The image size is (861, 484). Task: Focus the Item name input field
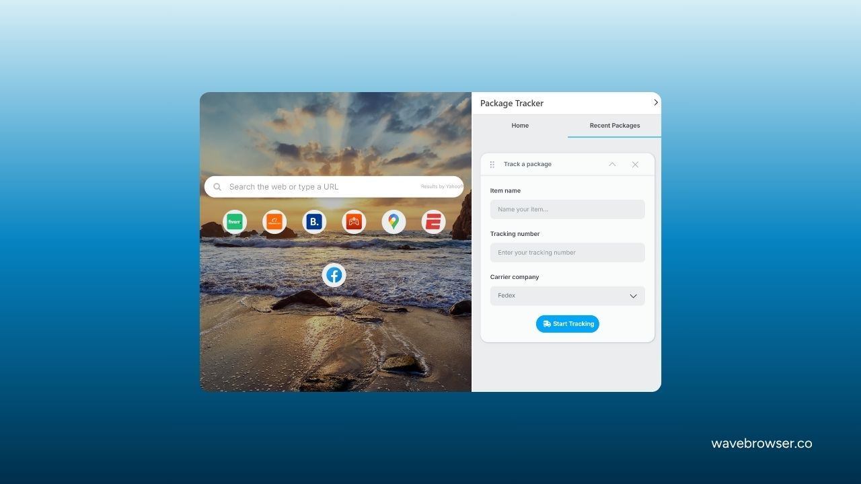pyautogui.click(x=567, y=210)
